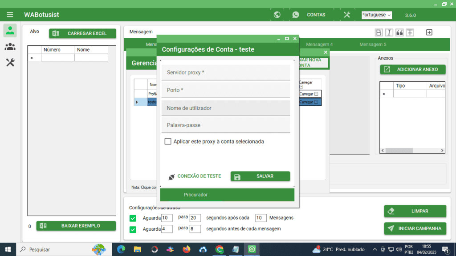
Task: Open the Portuguese language dropdown
Action: tap(377, 15)
